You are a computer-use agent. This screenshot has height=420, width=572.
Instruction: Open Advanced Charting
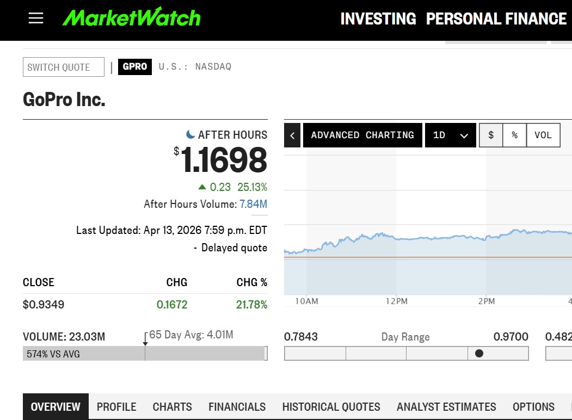(x=362, y=135)
